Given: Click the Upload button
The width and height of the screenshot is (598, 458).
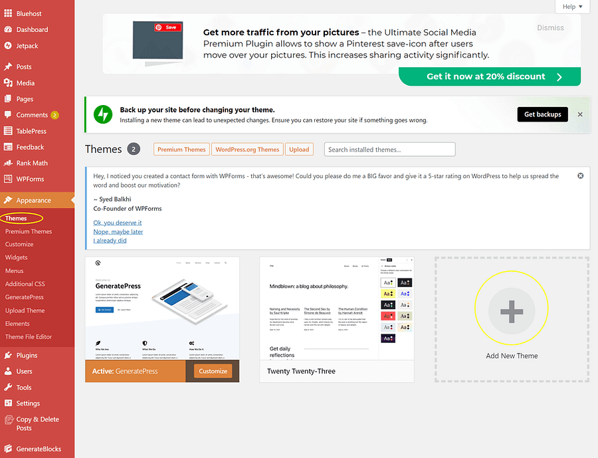Looking at the screenshot, I should 299,149.
